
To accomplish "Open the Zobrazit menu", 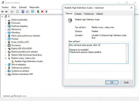I will (x=23, y=7).
